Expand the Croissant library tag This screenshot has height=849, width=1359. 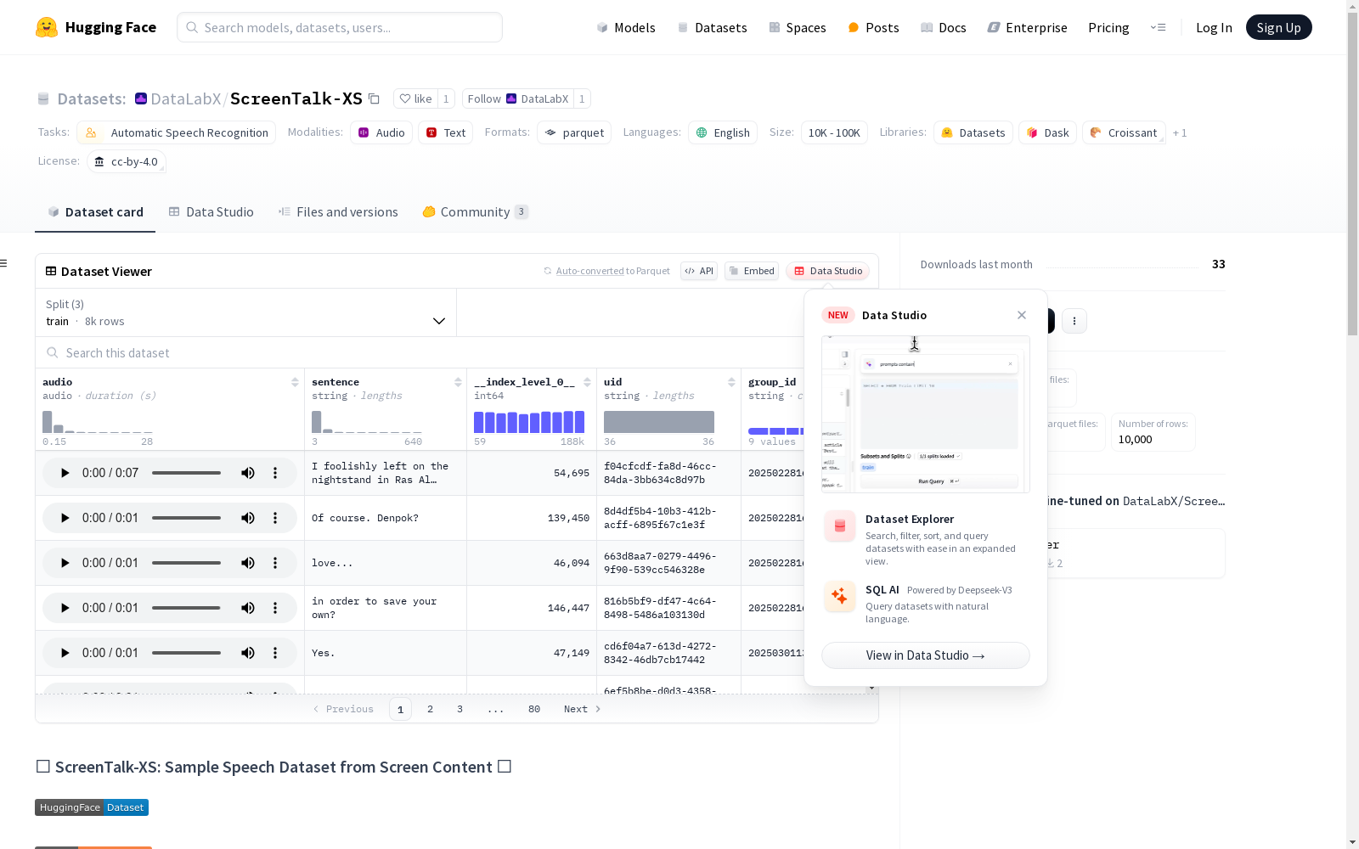(x=1124, y=132)
